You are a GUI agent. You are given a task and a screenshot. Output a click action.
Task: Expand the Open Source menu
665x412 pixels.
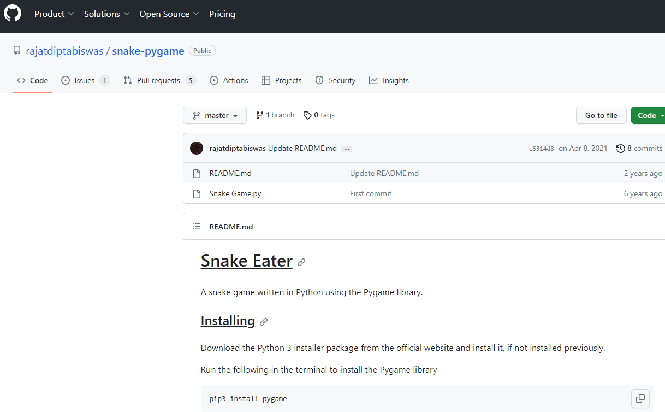[x=169, y=14]
